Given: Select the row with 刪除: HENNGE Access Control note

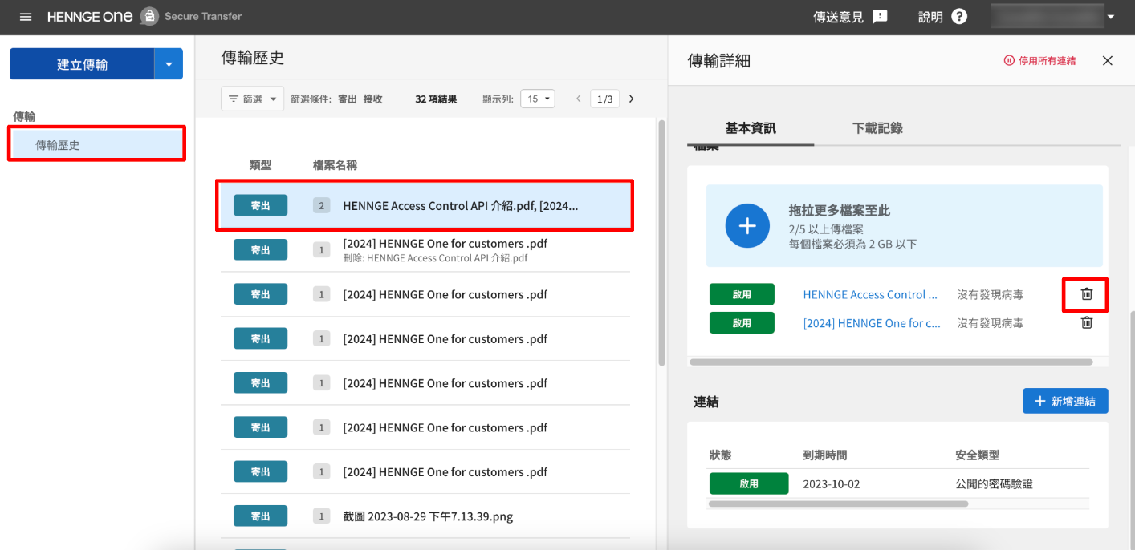Looking at the screenshot, I should click(x=425, y=250).
